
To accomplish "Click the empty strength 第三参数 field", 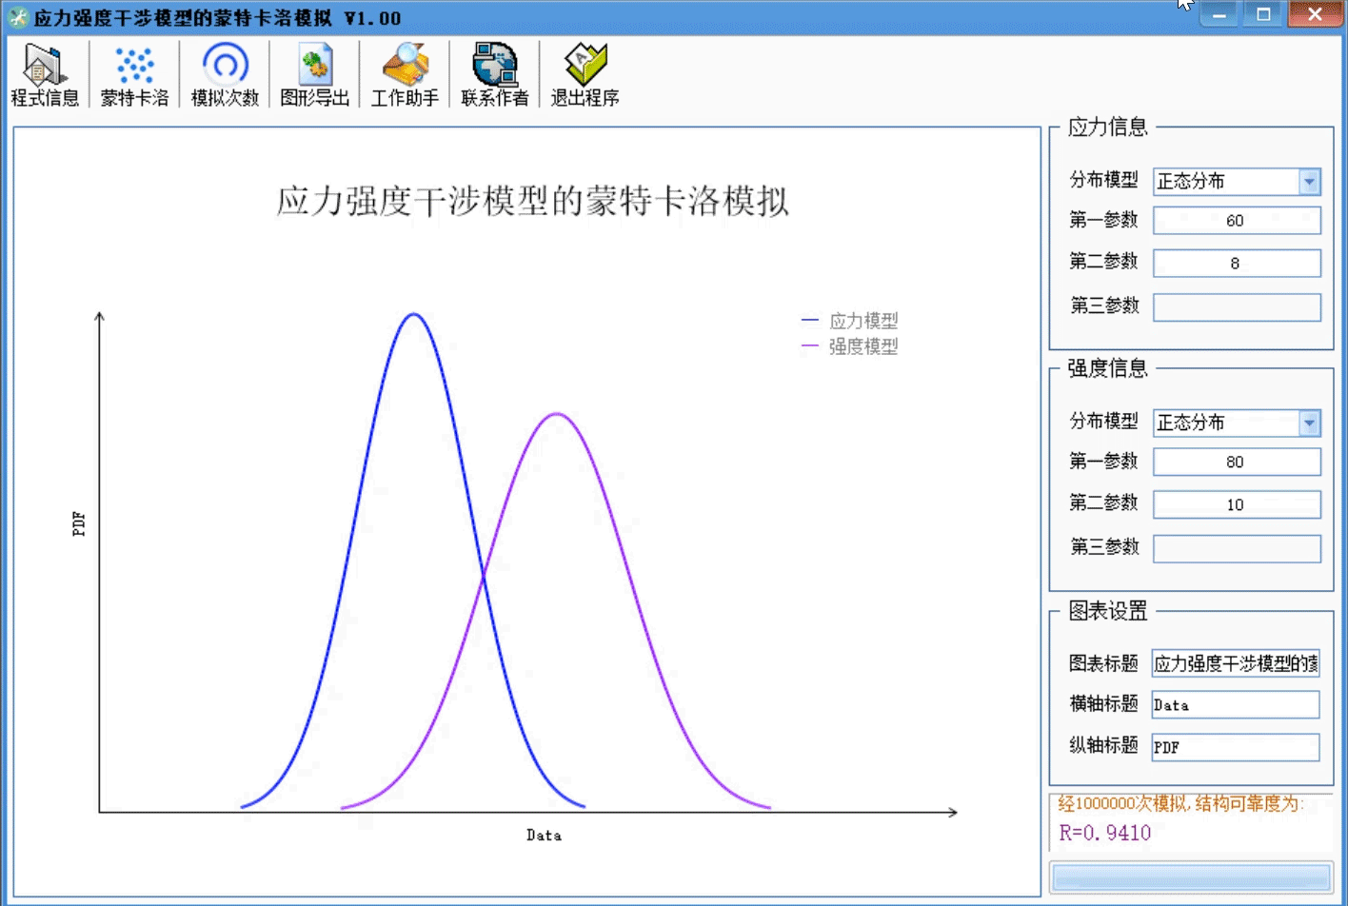I will click(x=1237, y=548).
